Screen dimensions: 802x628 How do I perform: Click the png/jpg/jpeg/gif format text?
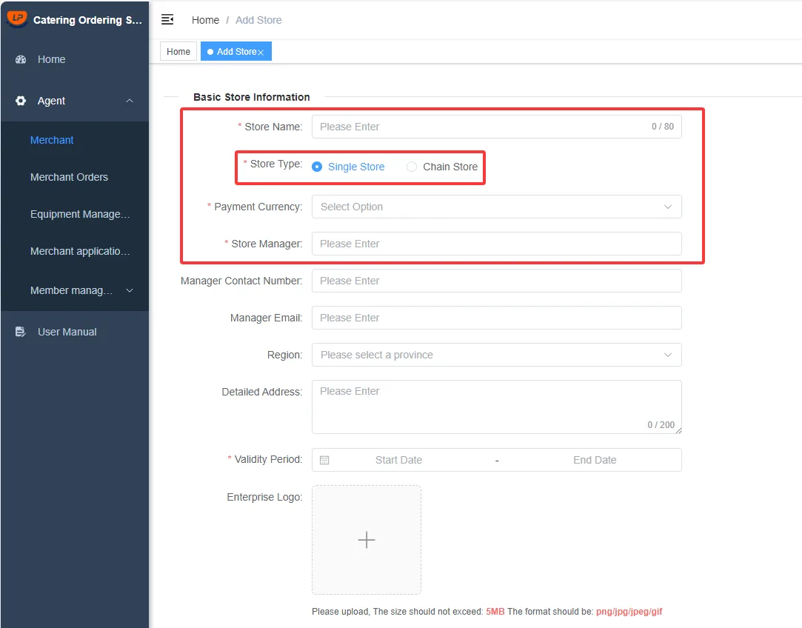pos(629,612)
